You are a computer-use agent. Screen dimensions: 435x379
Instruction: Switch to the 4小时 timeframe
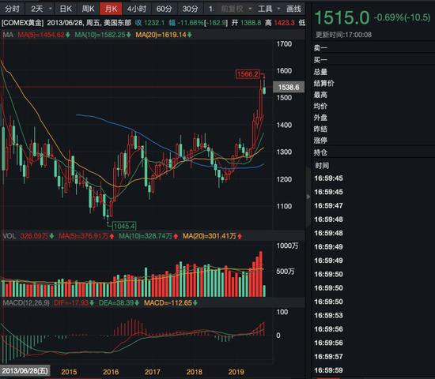[x=137, y=9]
